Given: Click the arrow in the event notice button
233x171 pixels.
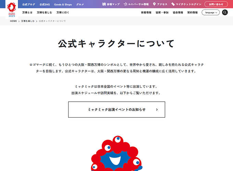Looking at the screenshot, I should (157, 109).
